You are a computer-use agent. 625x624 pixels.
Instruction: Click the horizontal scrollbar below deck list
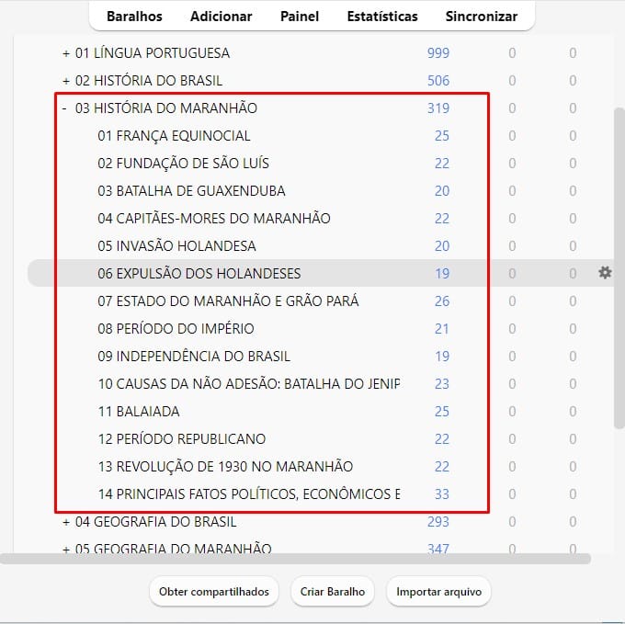[295, 559]
